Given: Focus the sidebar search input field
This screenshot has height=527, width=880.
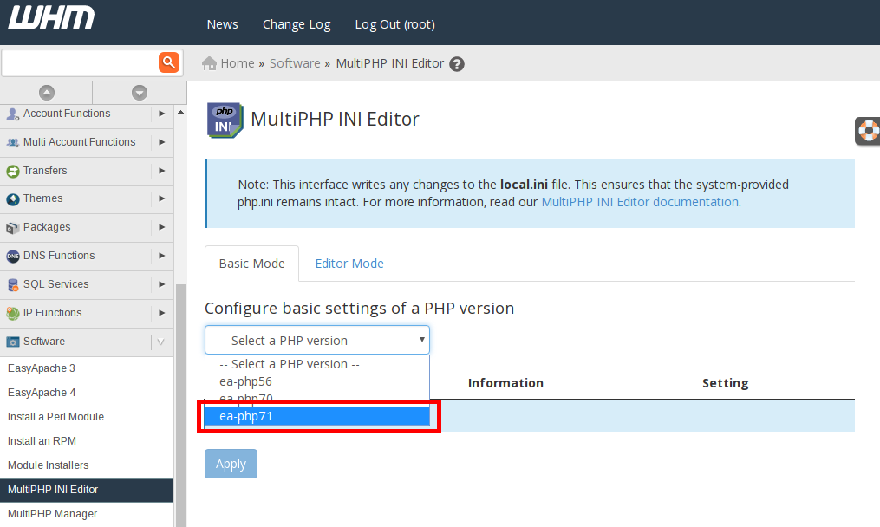Looking at the screenshot, I should click(x=81, y=62).
